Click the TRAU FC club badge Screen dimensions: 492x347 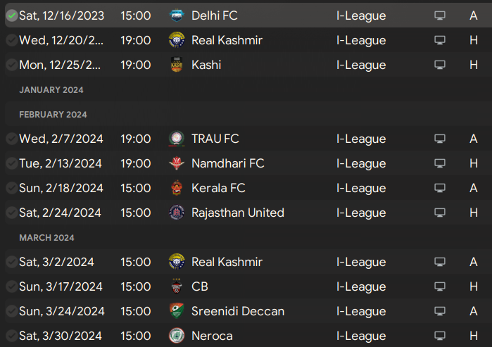[177, 139]
